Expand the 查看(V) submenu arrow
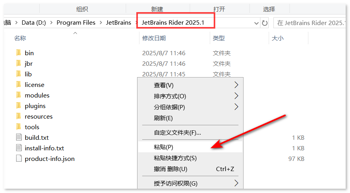 [236, 85]
